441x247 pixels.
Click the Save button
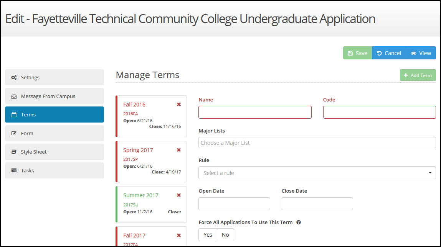pos(357,53)
